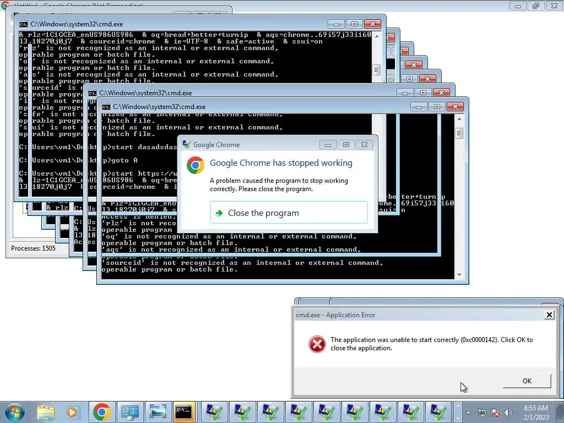Click Close the program in Chrome crash dialog

click(x=289, y=213)
